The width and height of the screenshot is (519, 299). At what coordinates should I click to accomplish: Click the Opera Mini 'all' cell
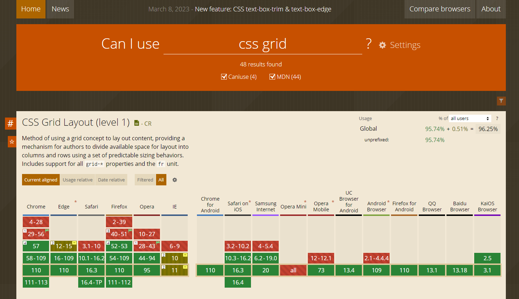293,270
